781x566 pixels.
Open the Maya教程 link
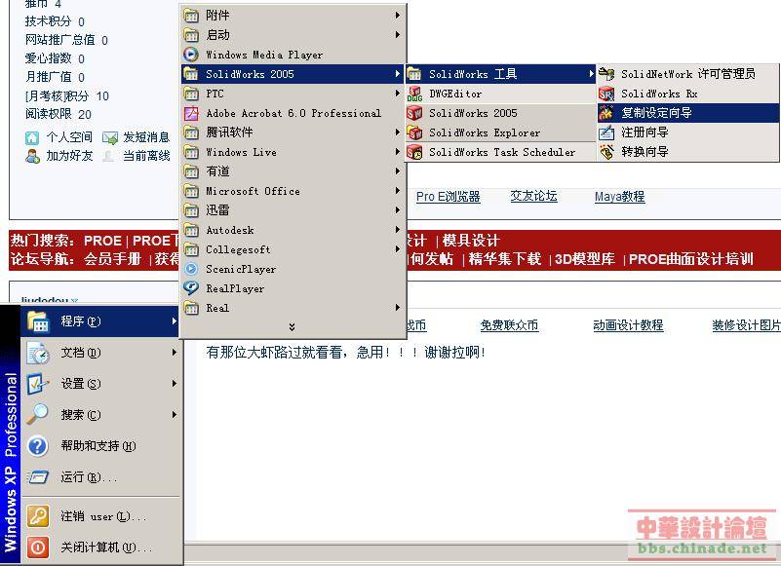pyautogui.click(x=619, y=197)
